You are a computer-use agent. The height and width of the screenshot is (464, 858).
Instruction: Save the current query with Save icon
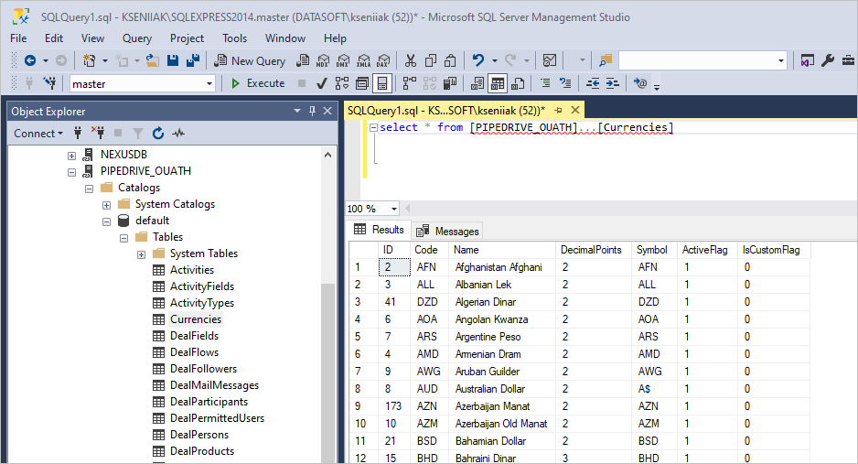[173, 60]
